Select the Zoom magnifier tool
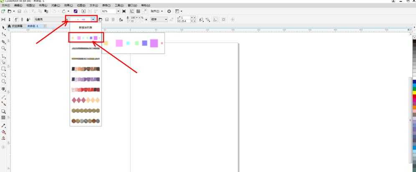The height and width of the screenshot is (172, 416). [4, 48]
